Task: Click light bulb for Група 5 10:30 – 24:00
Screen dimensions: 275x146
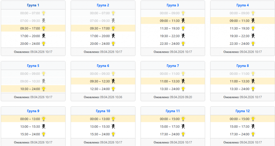Action: [44, 89]
